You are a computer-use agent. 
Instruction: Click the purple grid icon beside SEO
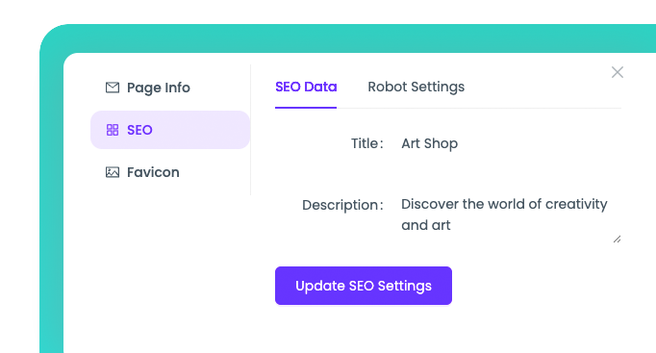tap(113, 130)
